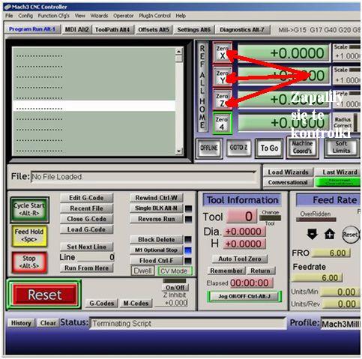Image resolution: width=362 pixels, height=359 pixels.
Task: Click Auto Tool Zero
Action: coord(240,259)
